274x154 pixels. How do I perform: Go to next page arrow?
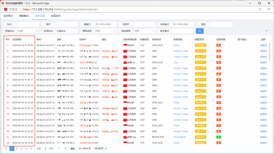pyautogui.click(x=45, y=148)
